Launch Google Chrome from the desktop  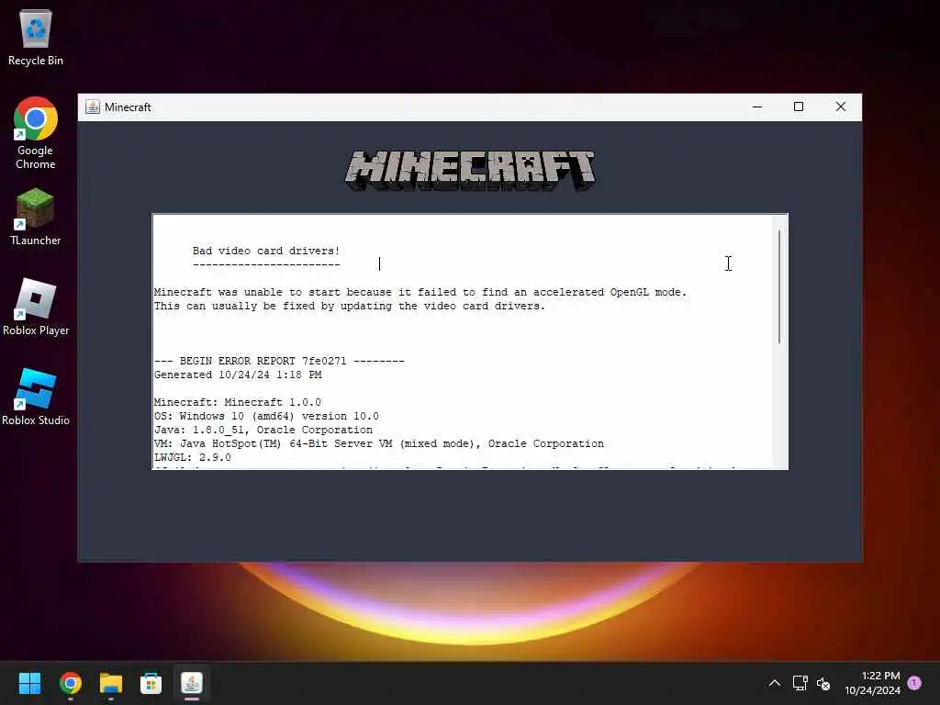coord(36,133)
